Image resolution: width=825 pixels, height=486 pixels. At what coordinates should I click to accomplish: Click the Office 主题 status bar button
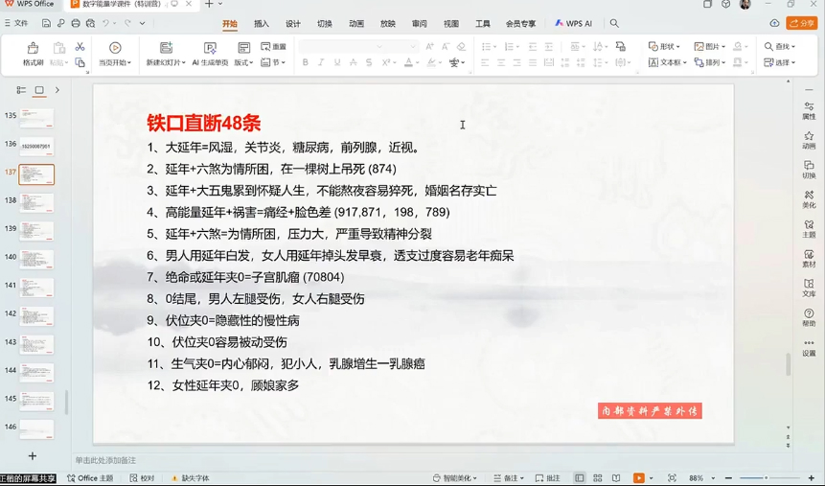90,478
